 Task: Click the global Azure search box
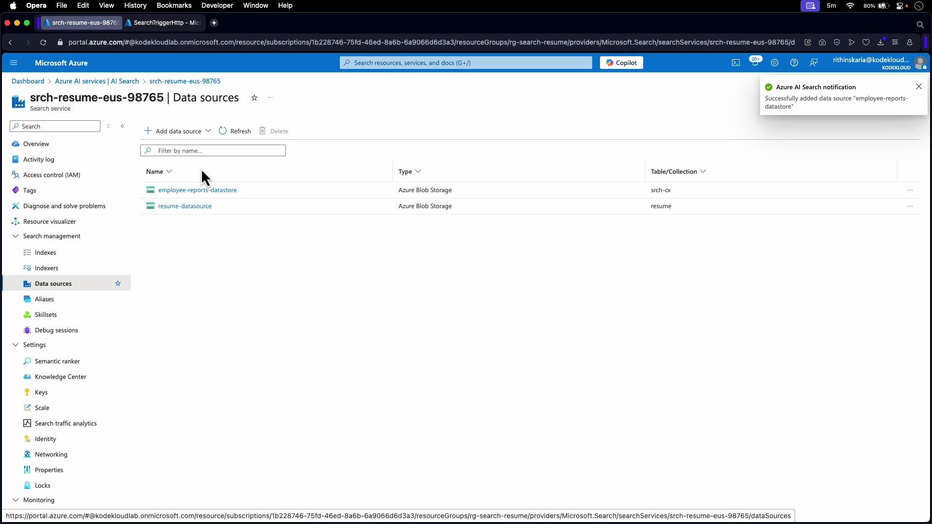466,63
